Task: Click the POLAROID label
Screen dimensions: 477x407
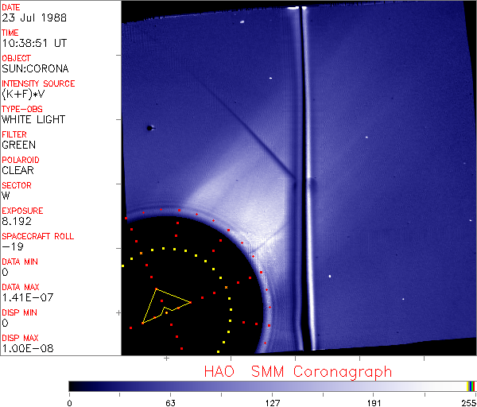Action: [x=21, y=160]
